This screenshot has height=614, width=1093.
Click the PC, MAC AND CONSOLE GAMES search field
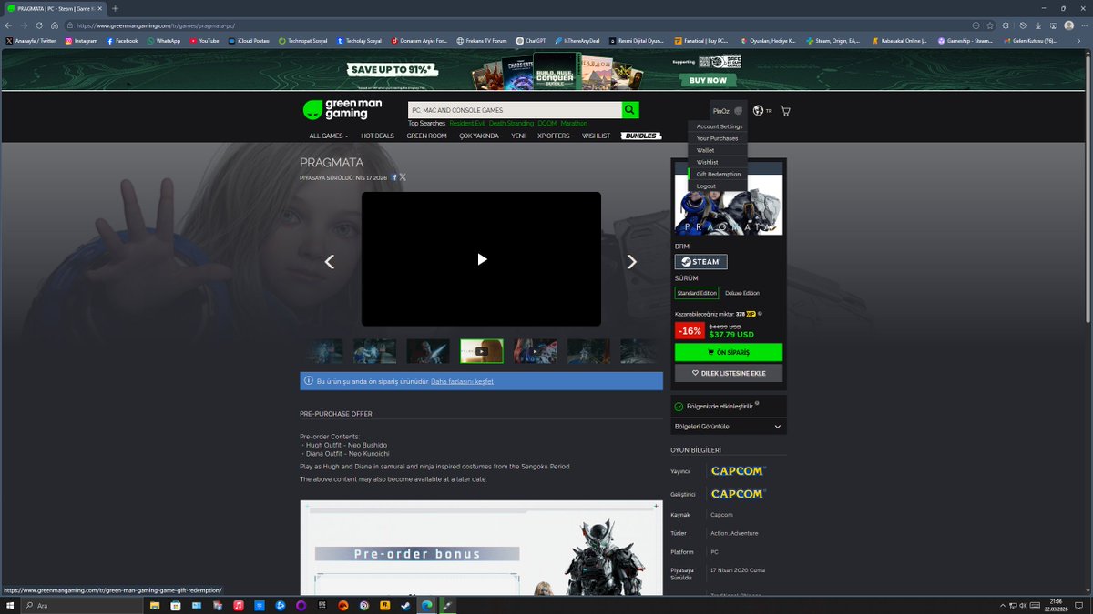(x=515, y=110)
